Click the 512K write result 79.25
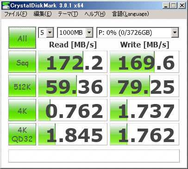The width and height of the screenshot is (188, 169). tap(144, 86)
